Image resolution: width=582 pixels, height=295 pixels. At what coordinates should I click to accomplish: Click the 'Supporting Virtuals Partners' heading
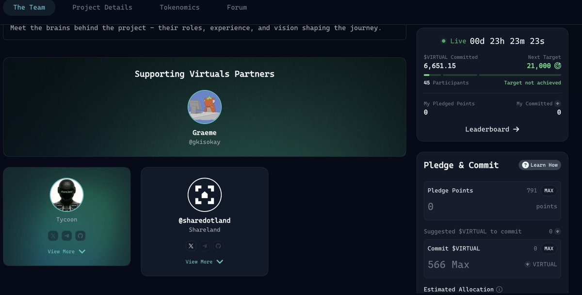point(204,74)
